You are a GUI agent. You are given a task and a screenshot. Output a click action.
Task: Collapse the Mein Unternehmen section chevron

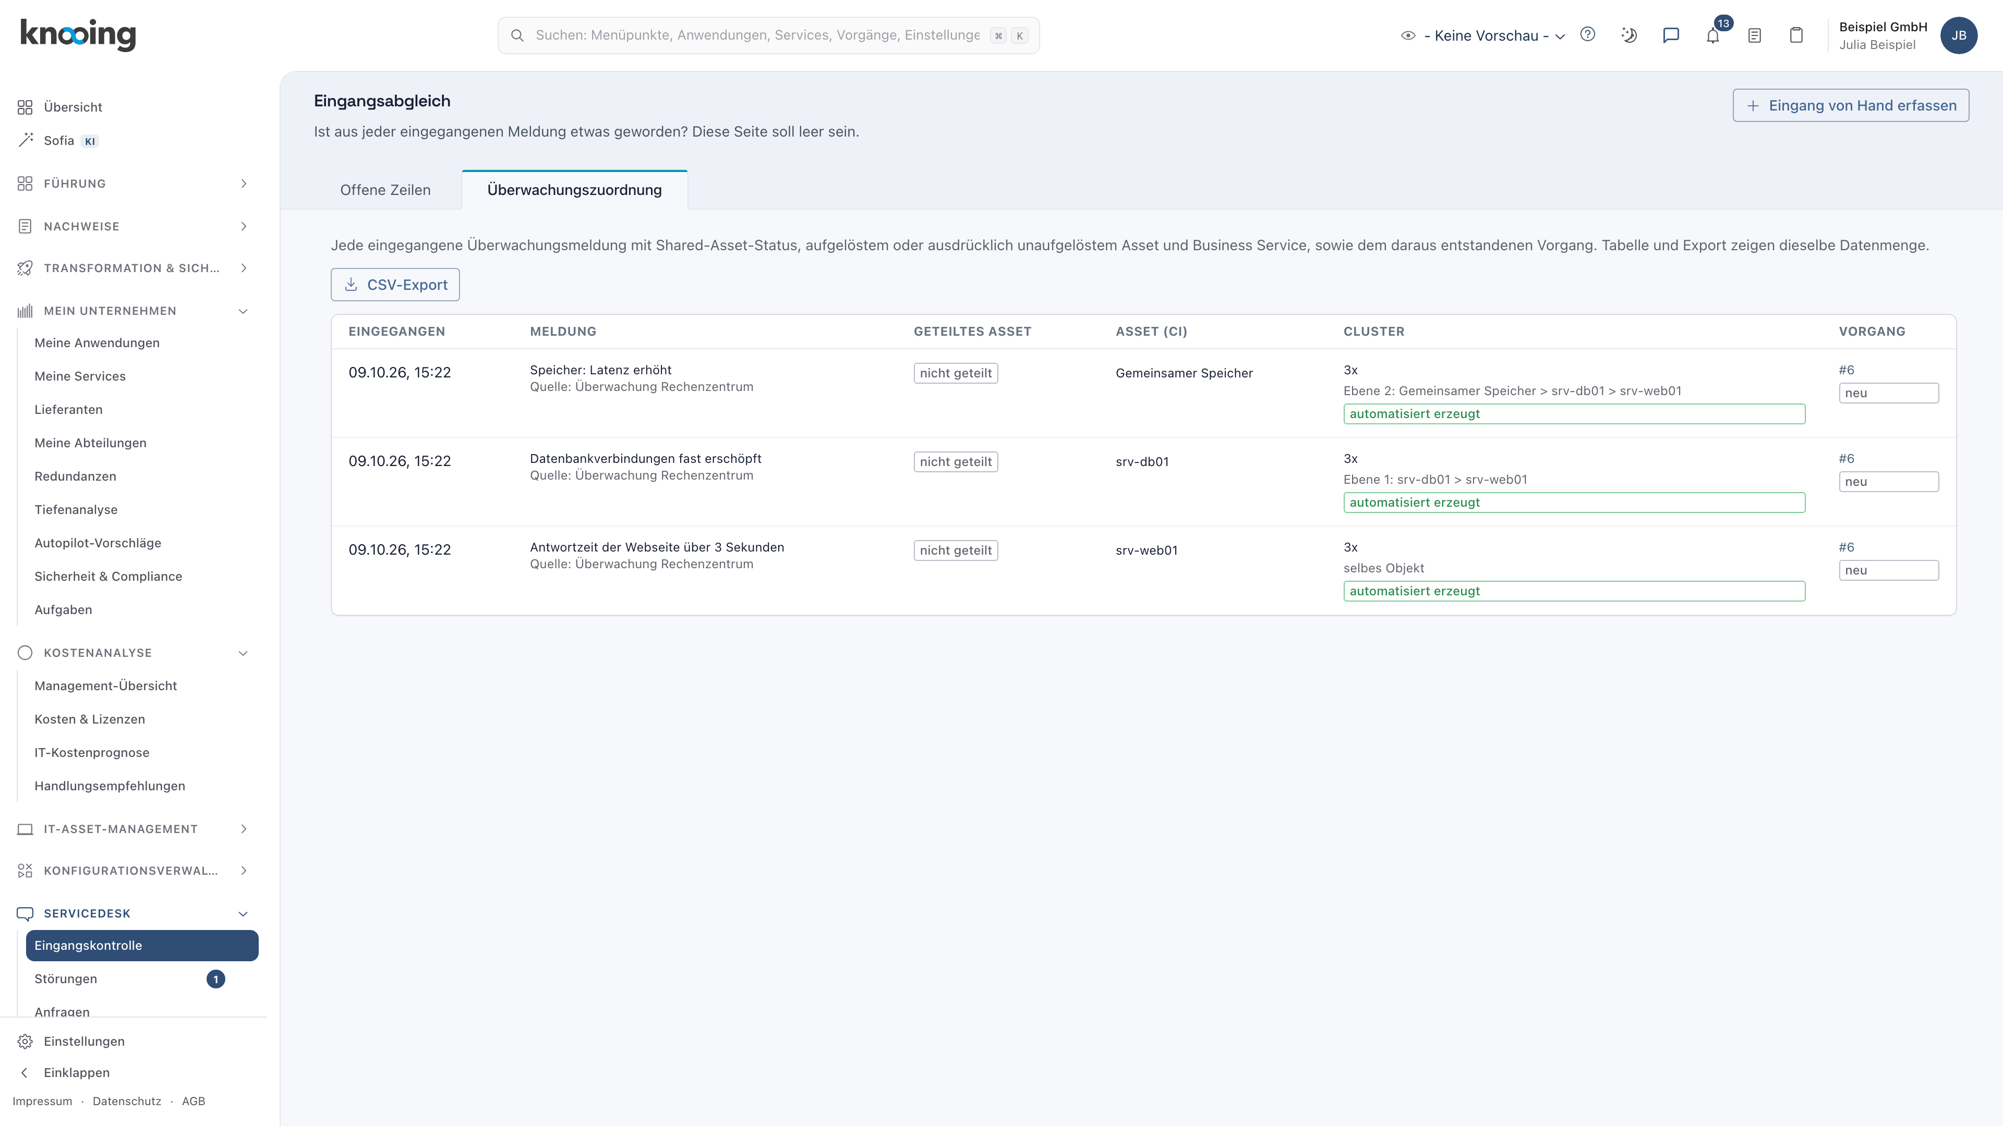(x=244, y=311)
